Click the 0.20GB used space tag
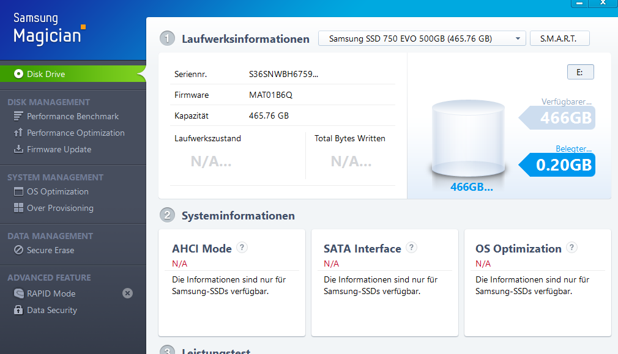The width and height of the screenshot is (618, 354). (x=557, y=164)
